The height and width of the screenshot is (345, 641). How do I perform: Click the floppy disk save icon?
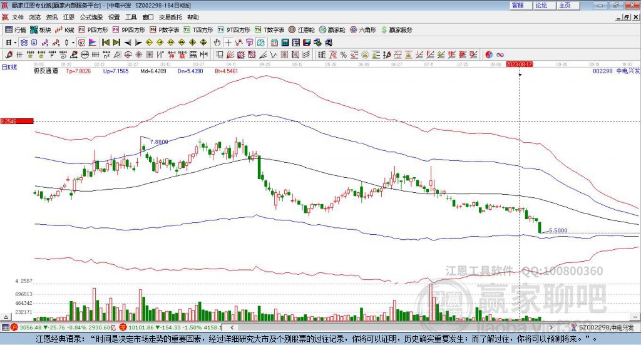click(307, 43)
